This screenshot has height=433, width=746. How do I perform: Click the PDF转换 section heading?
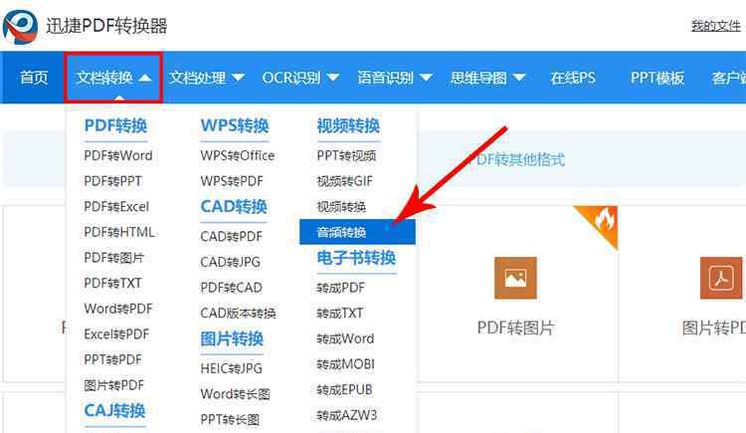[115, 126]
